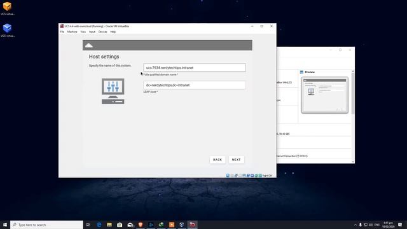This screenshot has height=229, width=407.
Task: Open the blue UCS-virtual desktop icon
Action: (x=7, y=30)
